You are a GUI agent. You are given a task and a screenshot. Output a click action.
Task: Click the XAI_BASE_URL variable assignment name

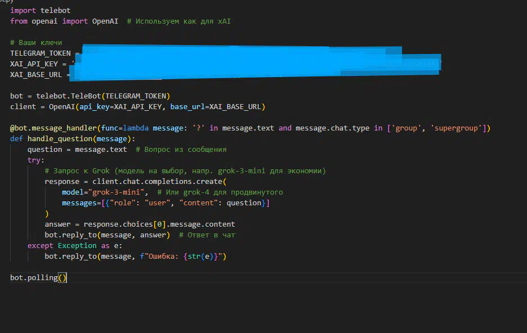point(36,75)
